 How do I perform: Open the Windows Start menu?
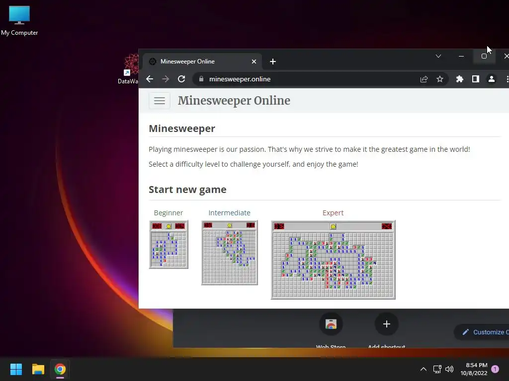[16, 369]
